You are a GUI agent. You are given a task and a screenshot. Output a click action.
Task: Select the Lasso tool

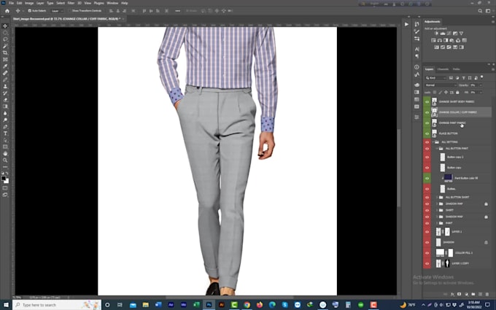tap(5, 39)
